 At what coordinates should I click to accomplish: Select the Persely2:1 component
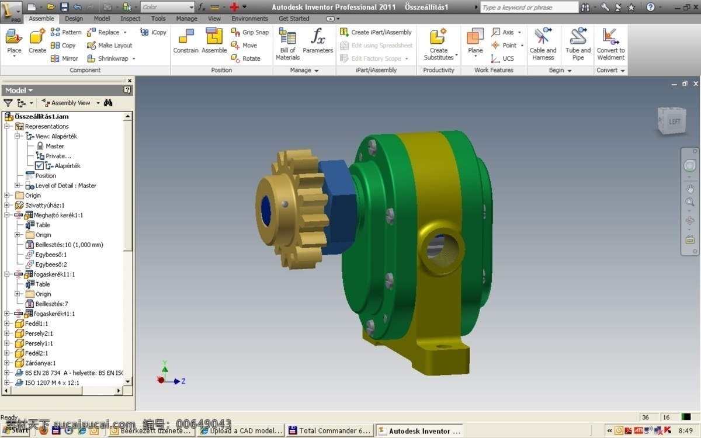pyautogui.click(x=39, y=333)
